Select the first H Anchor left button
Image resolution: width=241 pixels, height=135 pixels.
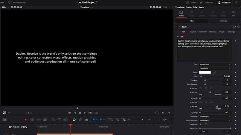tap(201, 102)
